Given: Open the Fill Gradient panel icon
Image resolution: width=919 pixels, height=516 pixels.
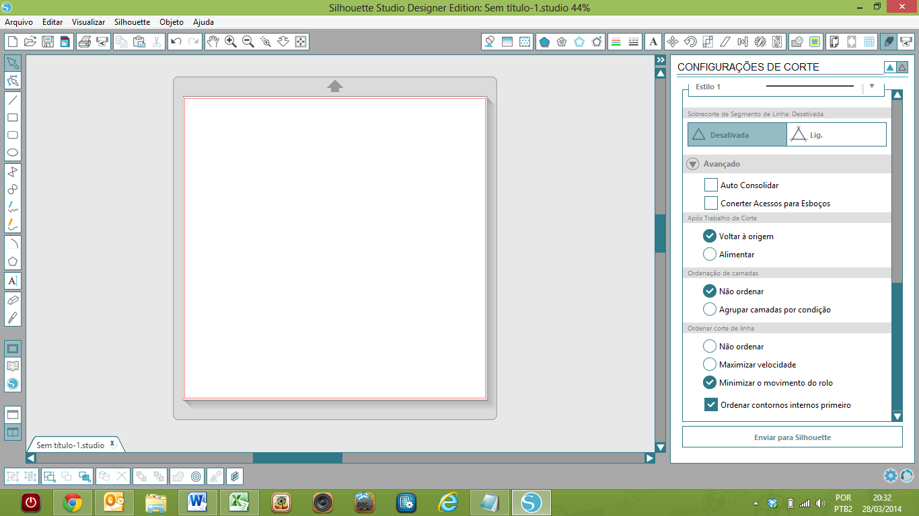Looking at the screenshot, I should [507, 42].
